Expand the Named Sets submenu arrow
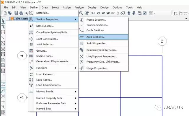 (x=76, y=109)
